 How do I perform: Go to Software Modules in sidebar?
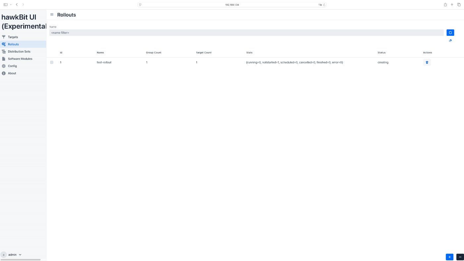pyautogui.click(x=23, y=59)
